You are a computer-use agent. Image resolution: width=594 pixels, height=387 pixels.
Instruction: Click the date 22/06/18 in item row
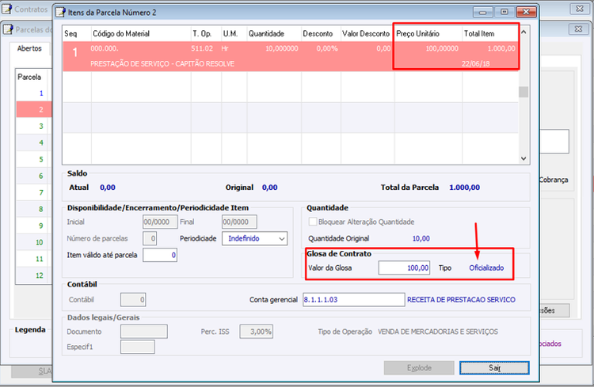(x=475, y=63)
